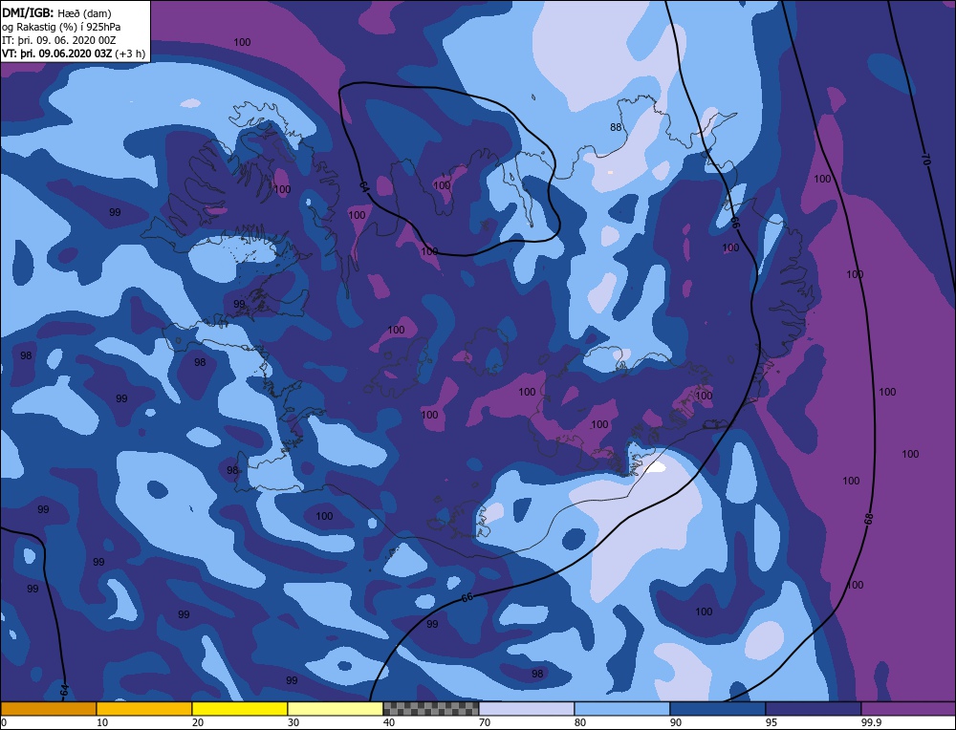This screenshot has width=956, height=730.
Task: Click the header line 'og Rakastig (%) í 925hPa'
Action: pyautogui.click(x=61, y=26)
